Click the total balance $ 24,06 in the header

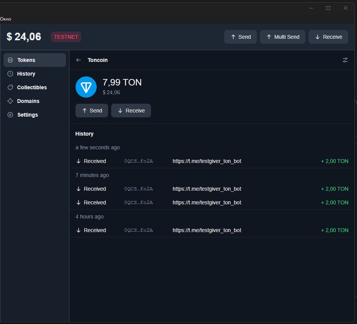24,37
